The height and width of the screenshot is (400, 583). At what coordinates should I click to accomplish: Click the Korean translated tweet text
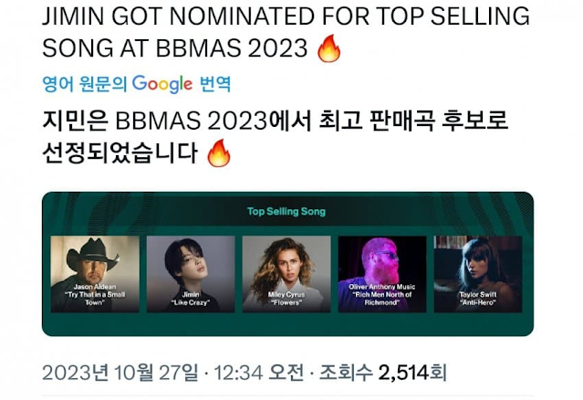point(276,137)
